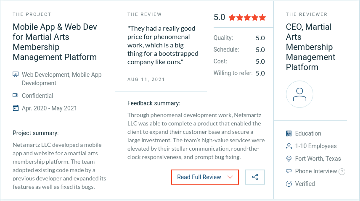Click the employees count person icon

coord(289,146)
